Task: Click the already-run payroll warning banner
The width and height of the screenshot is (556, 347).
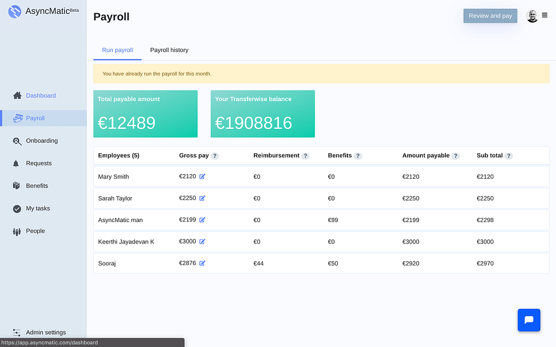Action: point(321,73)
